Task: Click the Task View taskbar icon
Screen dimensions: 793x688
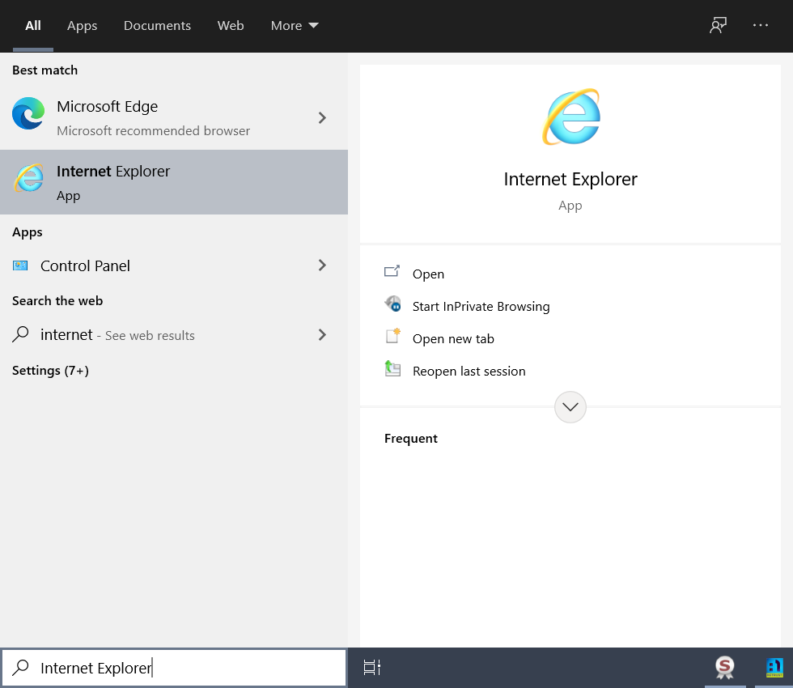Action: click(371, 667)
